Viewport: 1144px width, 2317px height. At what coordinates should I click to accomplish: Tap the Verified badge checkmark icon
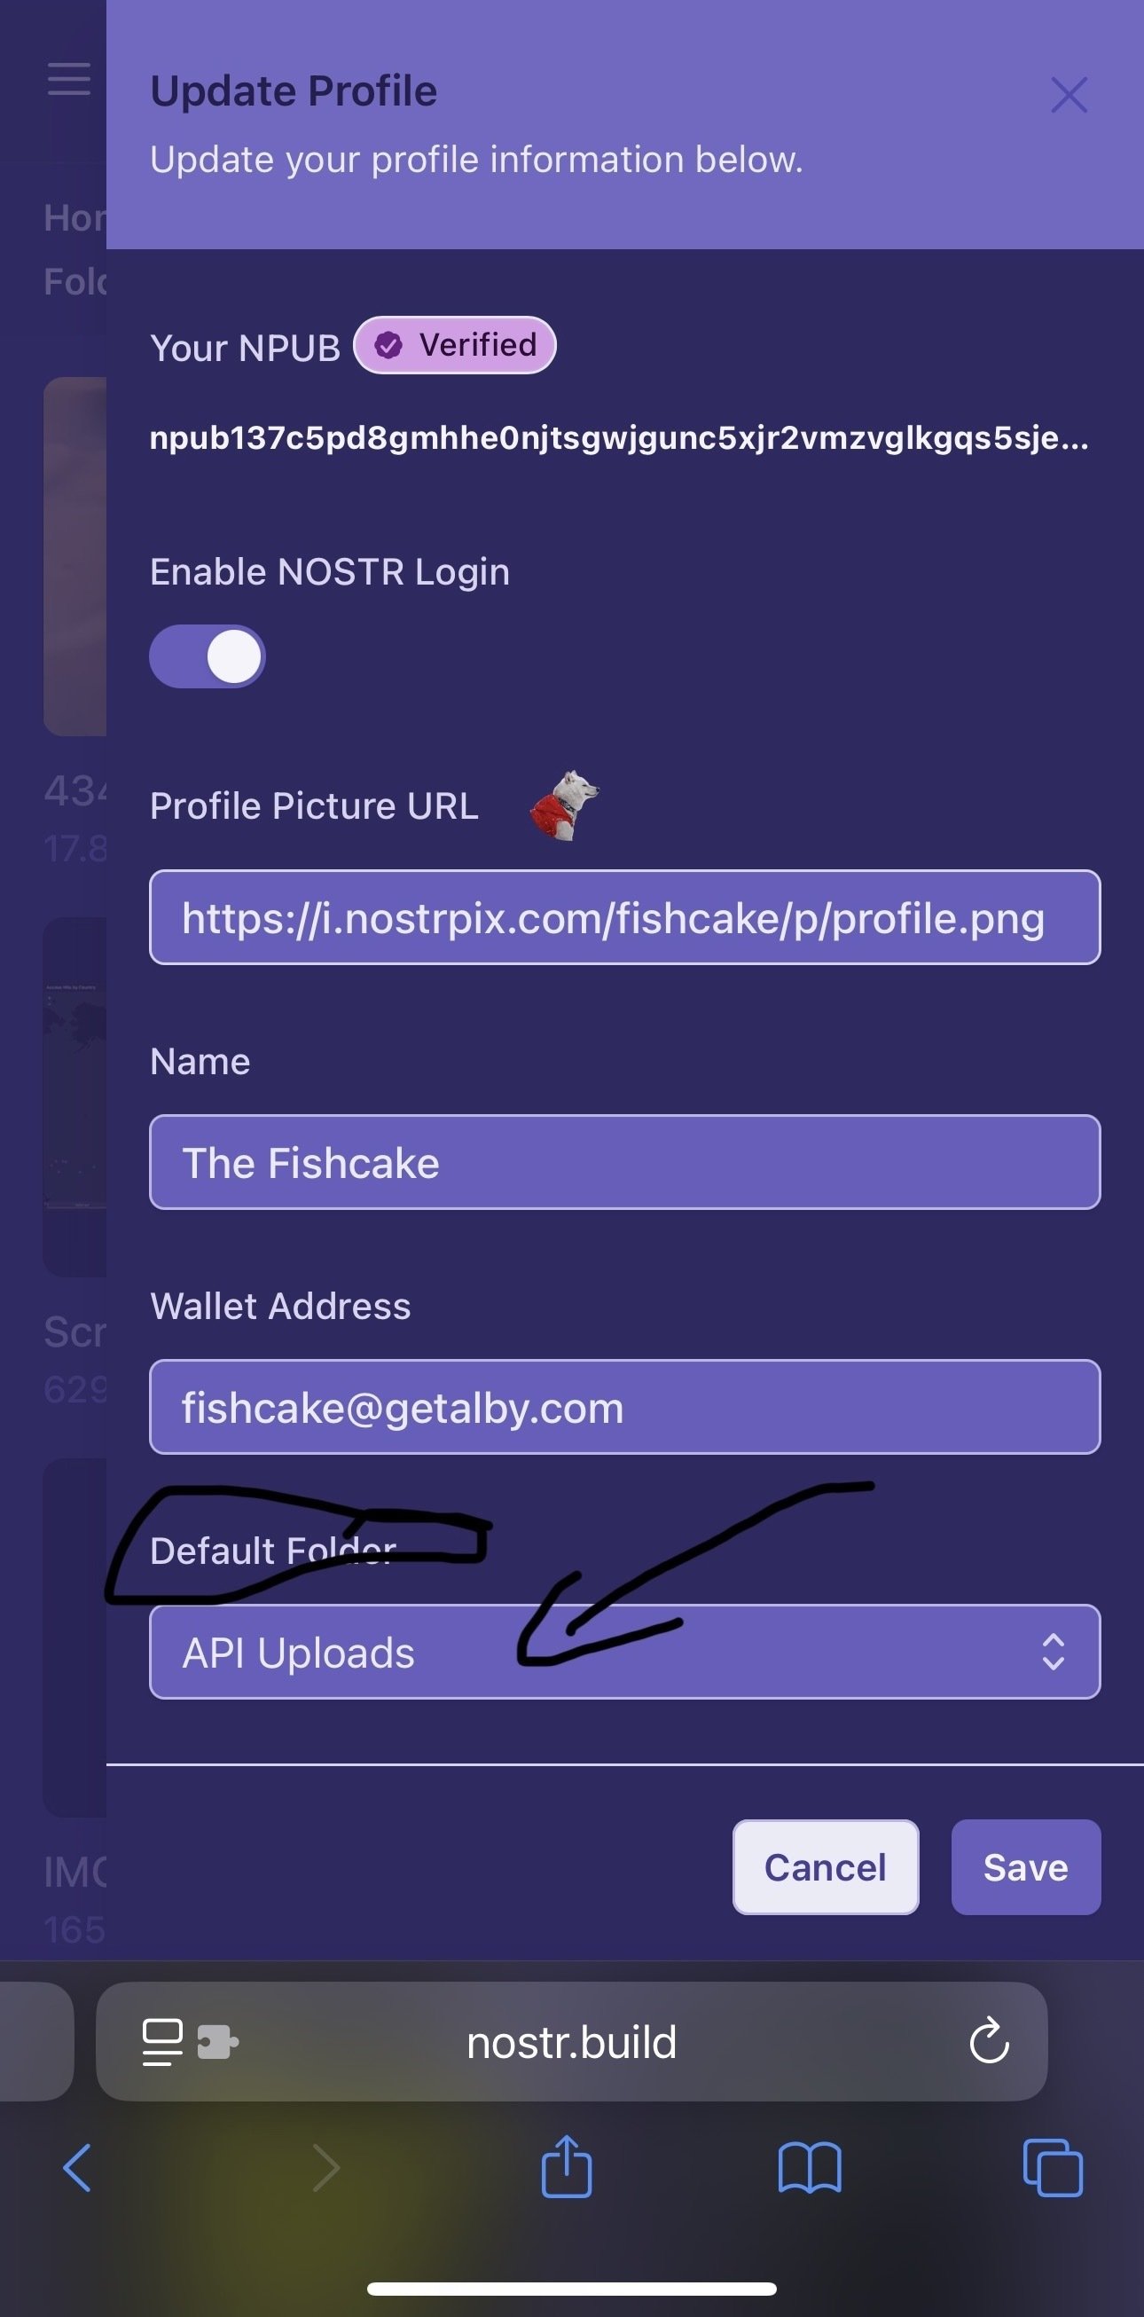tap(388, 344)
